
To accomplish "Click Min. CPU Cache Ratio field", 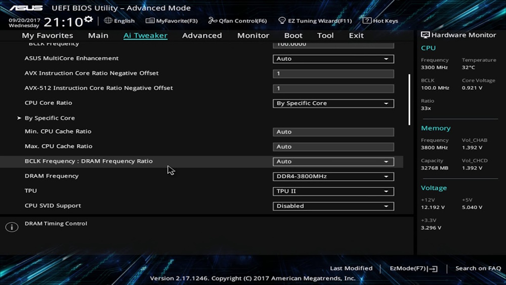I will (333, 132).
